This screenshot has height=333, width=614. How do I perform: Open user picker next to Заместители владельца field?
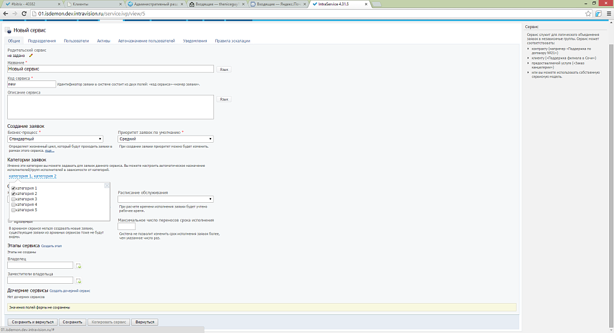coord(79,281)
